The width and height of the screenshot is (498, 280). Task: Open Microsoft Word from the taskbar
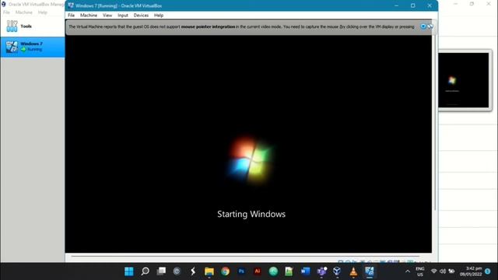pyautogui.click(x=305, y=271)
